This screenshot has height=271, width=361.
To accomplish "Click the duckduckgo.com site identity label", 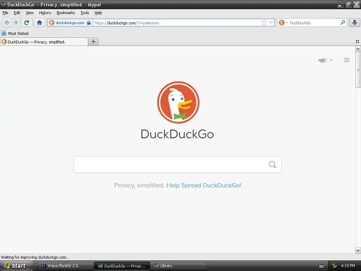I will tap(70, 23).
